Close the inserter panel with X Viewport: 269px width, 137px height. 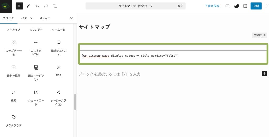coord(71,18)
